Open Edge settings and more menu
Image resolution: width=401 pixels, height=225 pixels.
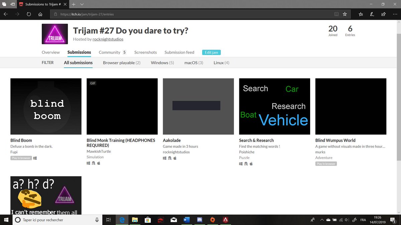point(395,14)
